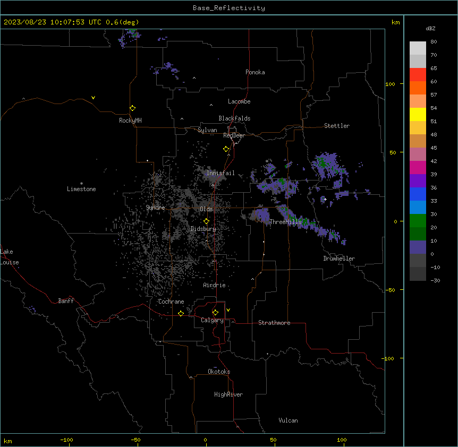Choose the royal blue swatch in the legend
Screen dimensions: 458x447
coord(418,194)
